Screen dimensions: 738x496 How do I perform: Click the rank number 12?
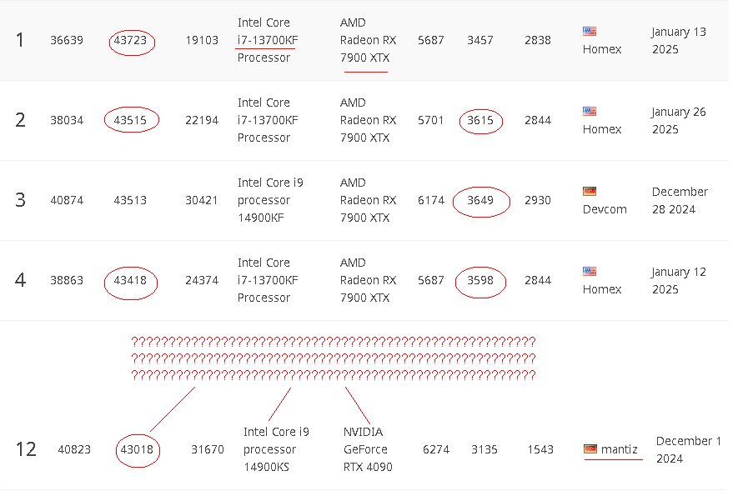[x=26, y=449]
